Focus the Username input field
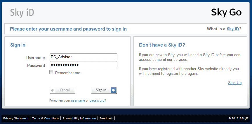The image size is (252, 124). click(x=84, y=57)
